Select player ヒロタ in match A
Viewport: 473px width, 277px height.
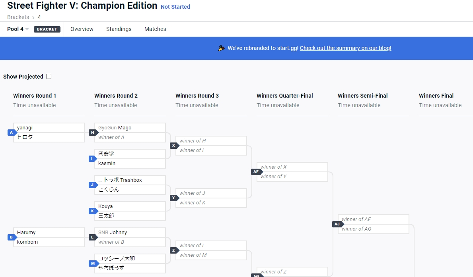49,137
